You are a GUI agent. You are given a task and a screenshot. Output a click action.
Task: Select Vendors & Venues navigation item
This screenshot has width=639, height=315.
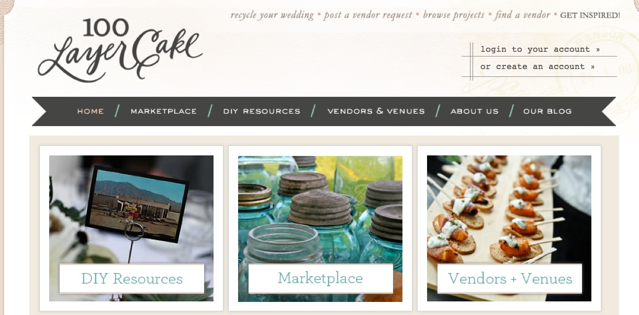point(376,111)
